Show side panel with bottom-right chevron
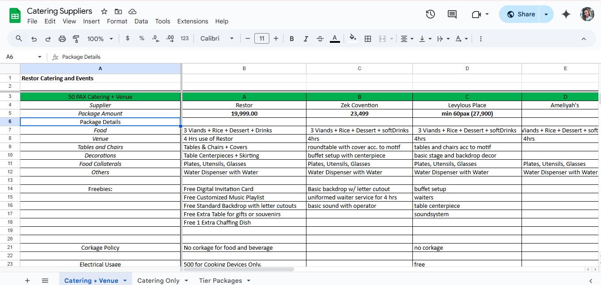 [x=591, y=281]
